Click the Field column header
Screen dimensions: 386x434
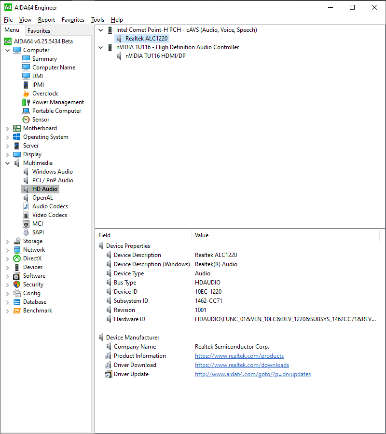[143, 235]
